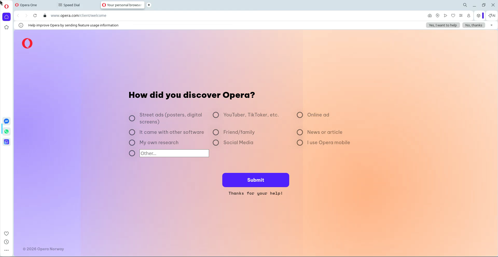Open WhatsApp in the sidebar
The image size is (498, 257).
coord(6,131)
